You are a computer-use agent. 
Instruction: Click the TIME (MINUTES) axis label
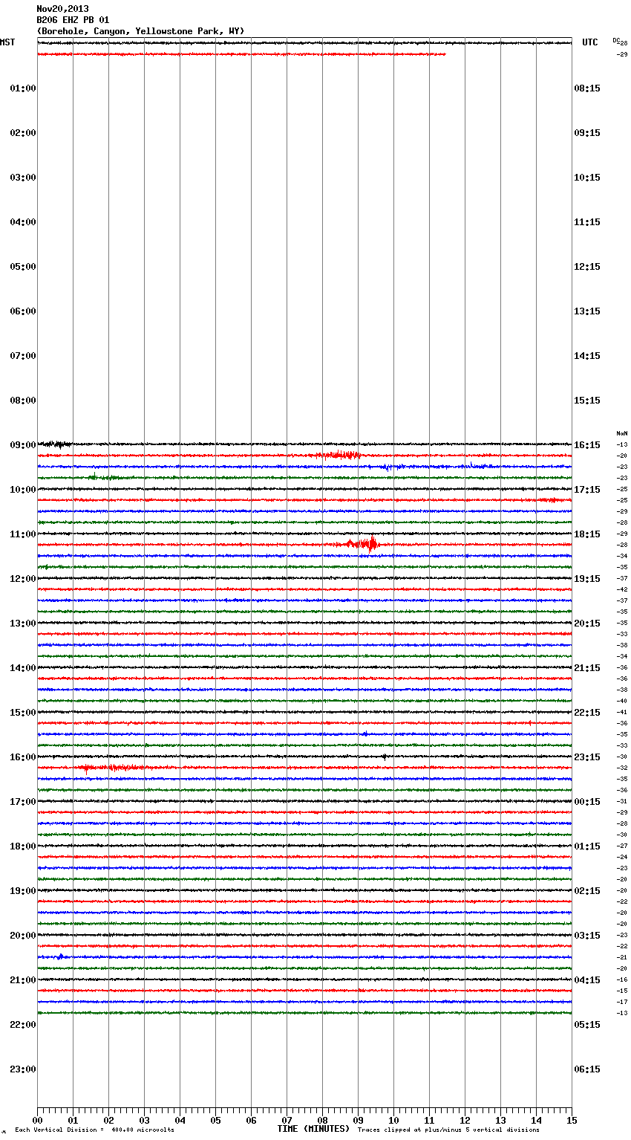point(313,1129)
